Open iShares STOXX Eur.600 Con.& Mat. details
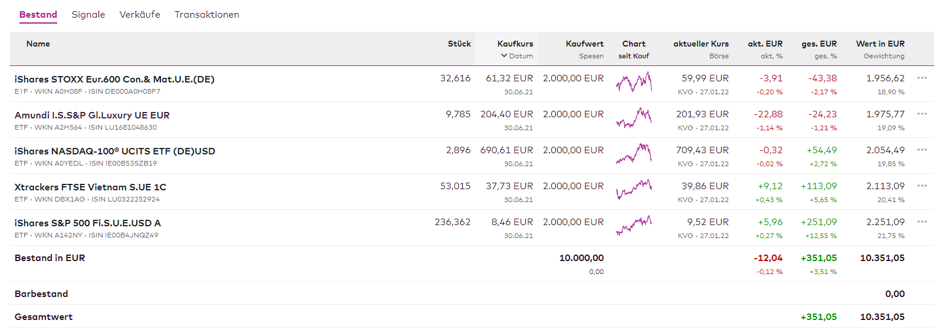The width and height of the screenshot is (934, 330). tap(114, 80)
